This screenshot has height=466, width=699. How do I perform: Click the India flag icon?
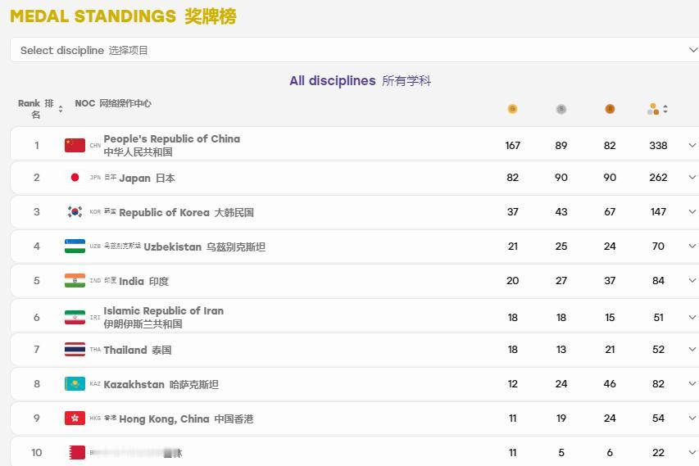click(75, 280)
